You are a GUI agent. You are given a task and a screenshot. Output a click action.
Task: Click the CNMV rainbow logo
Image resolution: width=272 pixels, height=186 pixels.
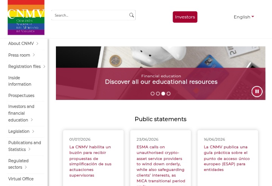coord(26,17)
